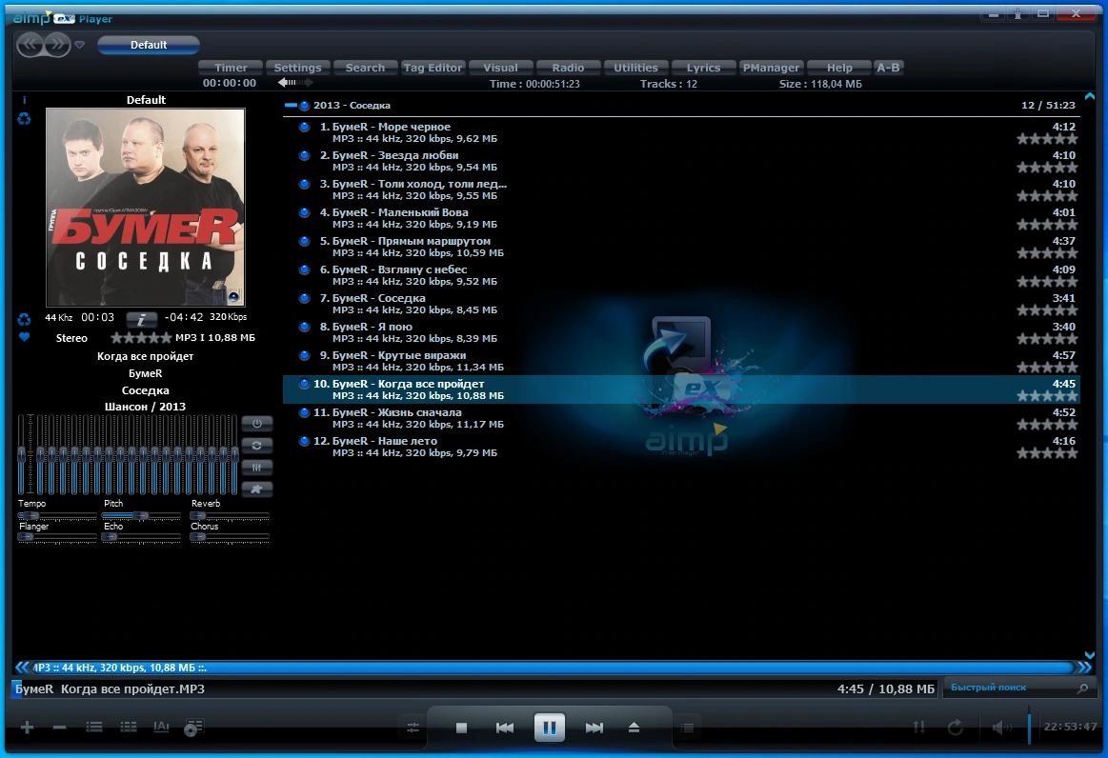1108x758 pixels.
Task: Open PManager button
Action: pyautogui.click(x=771, y=68)
